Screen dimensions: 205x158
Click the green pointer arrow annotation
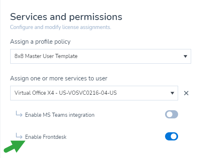click(x=14, y=147)
